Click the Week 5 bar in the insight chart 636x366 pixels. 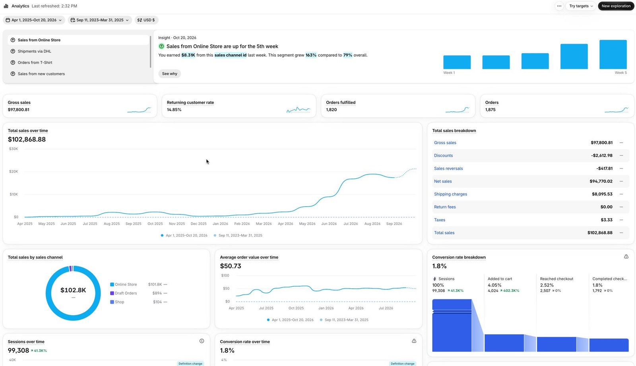613,54
